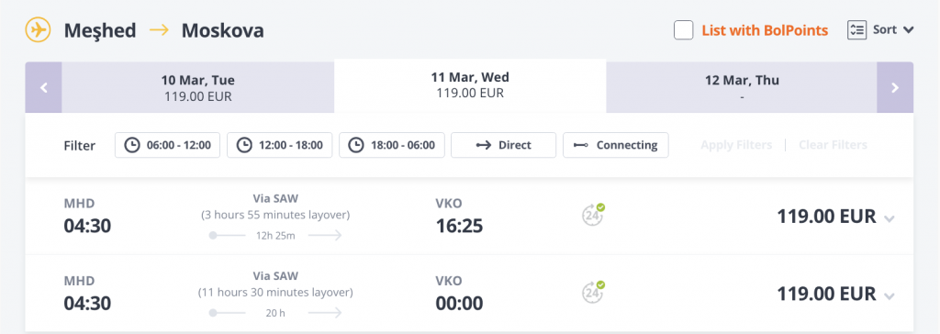The height and width of the screenshot is (334, 940).
Task: Click 24-hour icon on 16:25 arrival flight
Action: [x=593, y=215]
